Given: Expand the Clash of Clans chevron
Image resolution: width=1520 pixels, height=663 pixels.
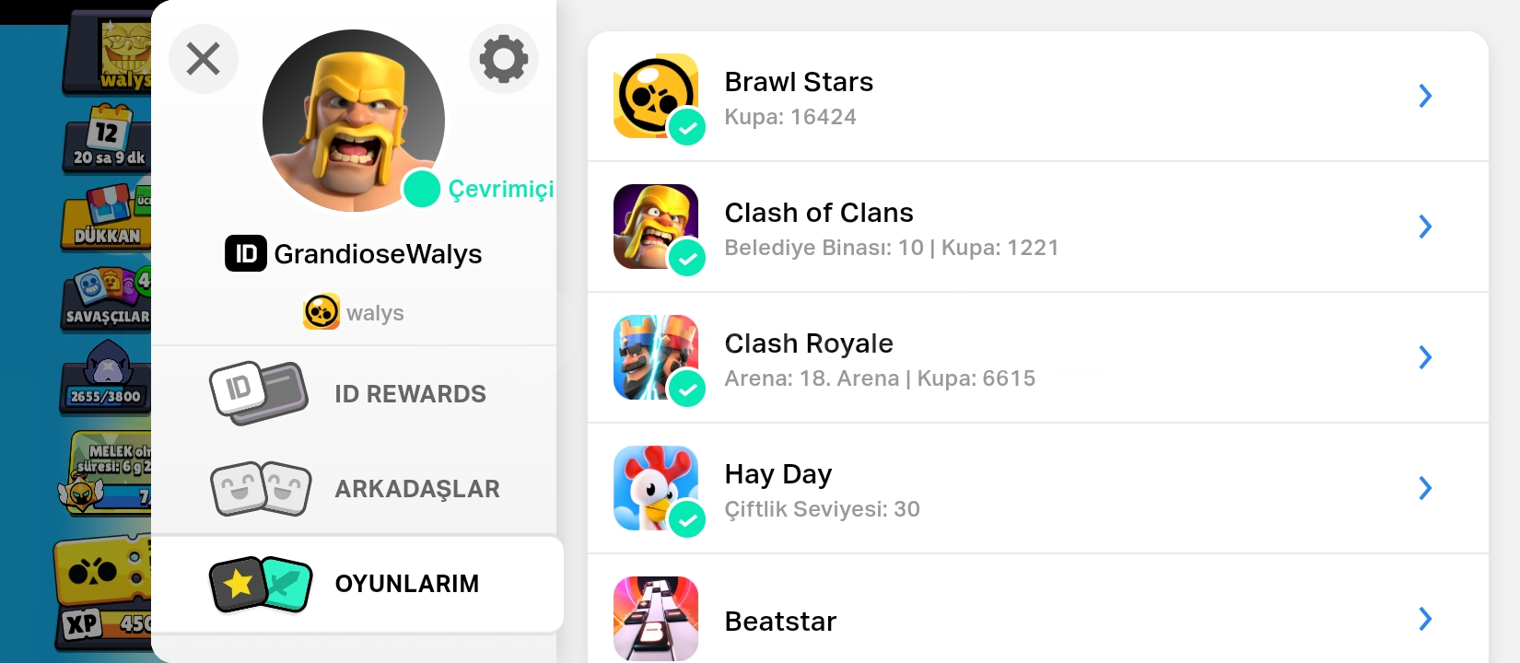Looking at the screenshot, I should [1425, 227].
